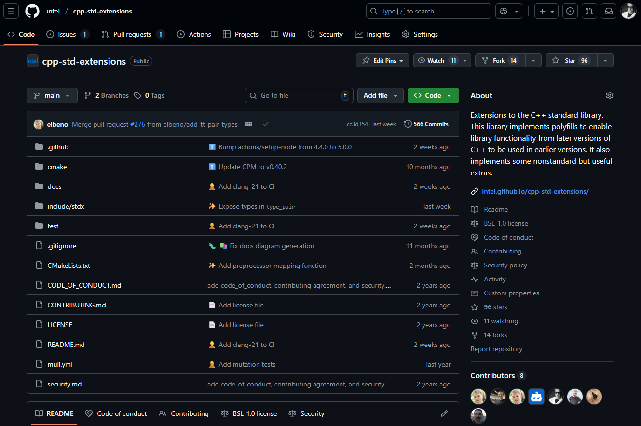Open the main branch selector dropdown
This screenshot has width=641, height=426.
(52, 95)
